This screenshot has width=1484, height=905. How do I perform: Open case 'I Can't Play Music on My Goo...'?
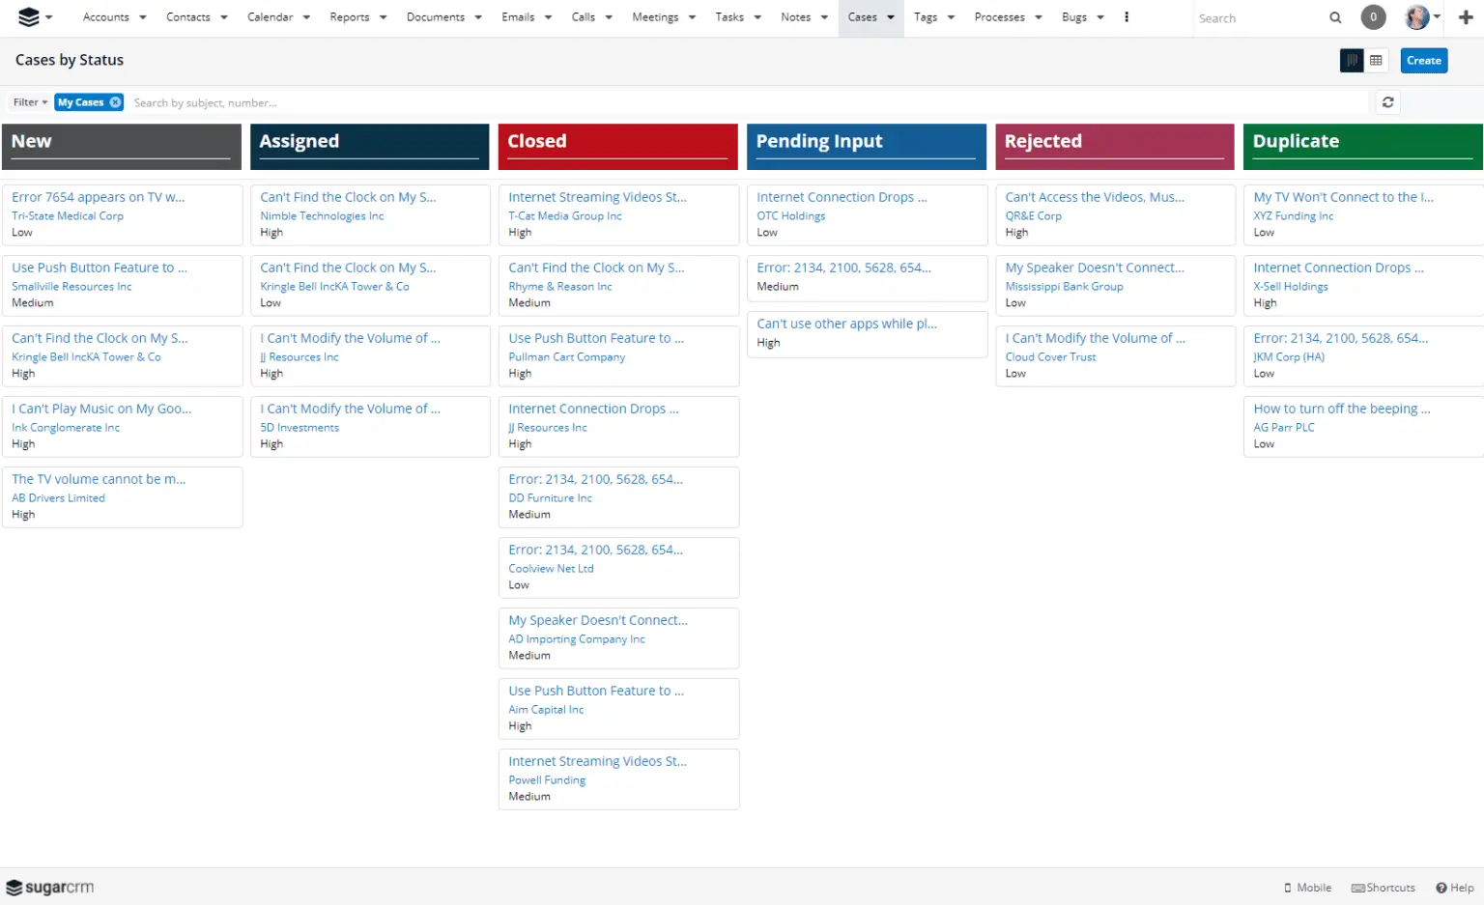tap(101, 409)
